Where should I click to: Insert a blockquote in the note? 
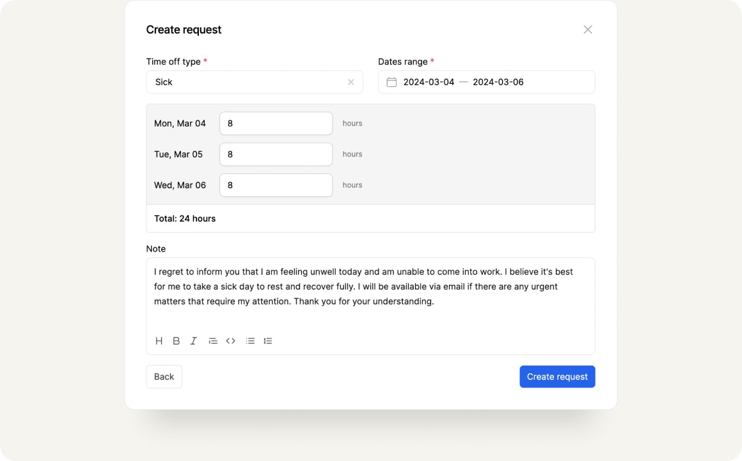213,341
